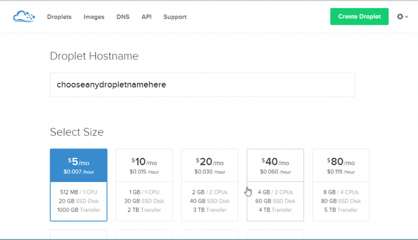Click '2 GB / 2 CPUs' text

pyautogui.click(x=210, y=192)
